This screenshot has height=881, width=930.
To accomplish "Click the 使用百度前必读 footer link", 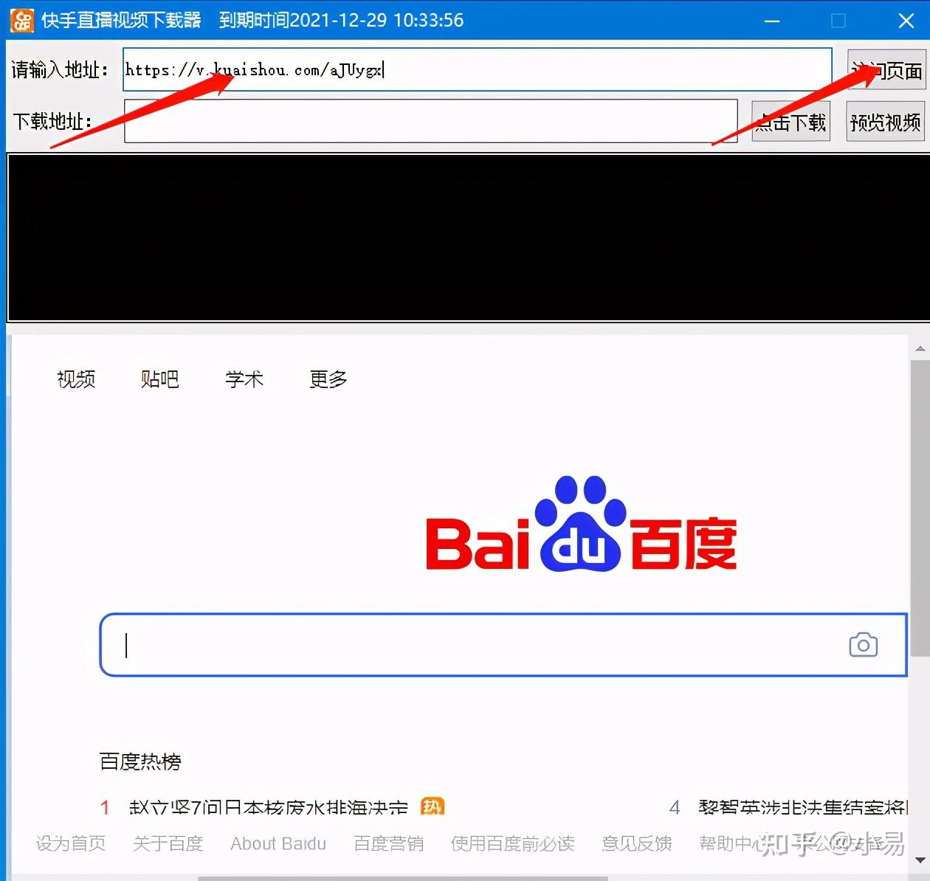I will click(513, 843).
